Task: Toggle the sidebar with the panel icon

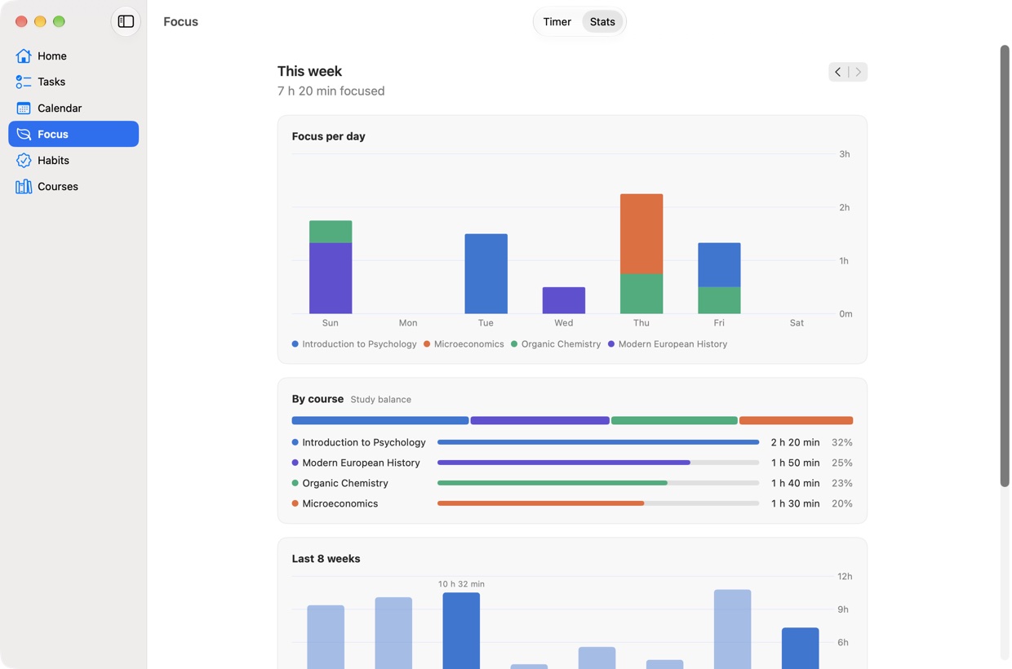Action: pyautogui.click(x=126, y=21)
